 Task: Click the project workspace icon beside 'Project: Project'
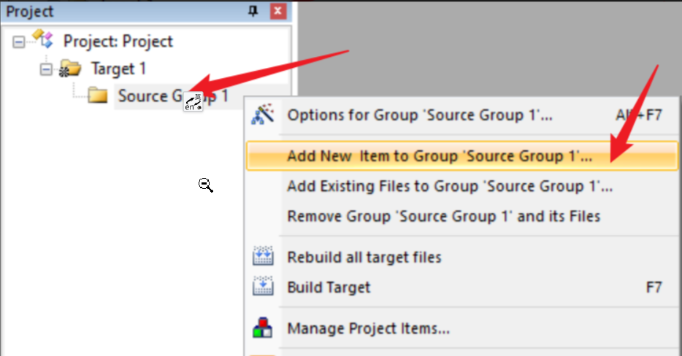click(x=44, y=41)
